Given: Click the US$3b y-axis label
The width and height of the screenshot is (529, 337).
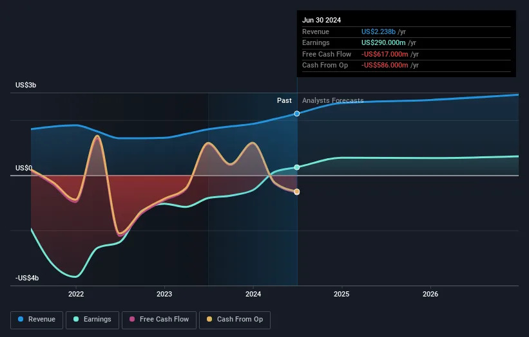Looking at the screenshot, I should pos(26,85).
